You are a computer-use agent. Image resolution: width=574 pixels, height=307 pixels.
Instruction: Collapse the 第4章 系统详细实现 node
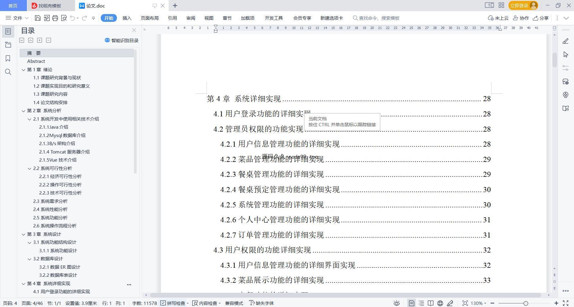point(23,284)
